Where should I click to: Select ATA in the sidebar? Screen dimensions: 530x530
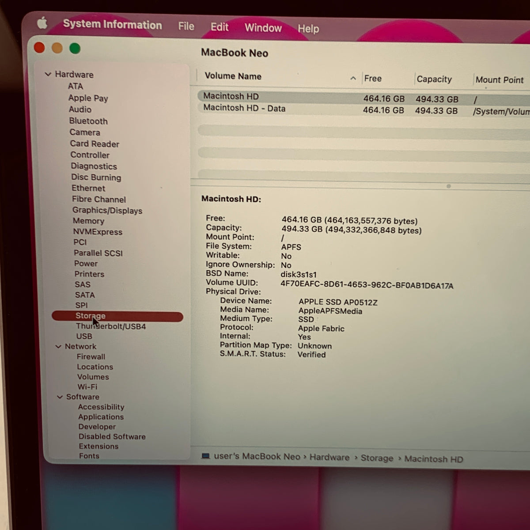[x=76, y=86]
